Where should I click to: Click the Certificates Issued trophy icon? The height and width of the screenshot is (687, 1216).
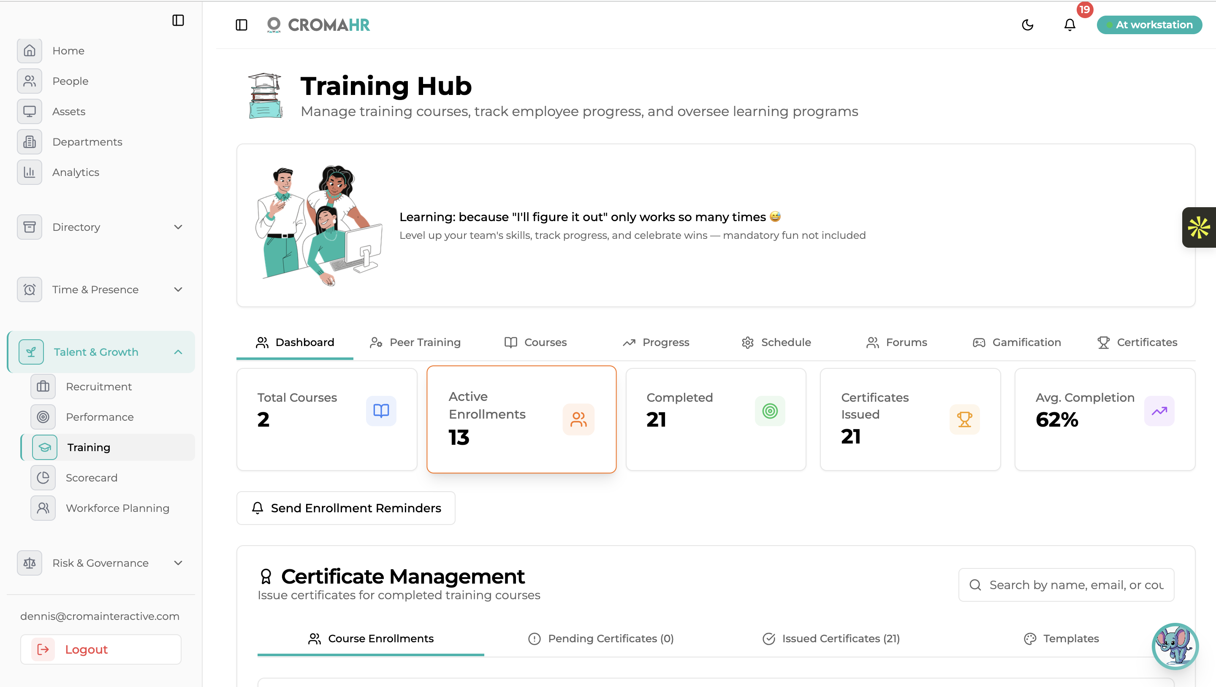[964, 419]
